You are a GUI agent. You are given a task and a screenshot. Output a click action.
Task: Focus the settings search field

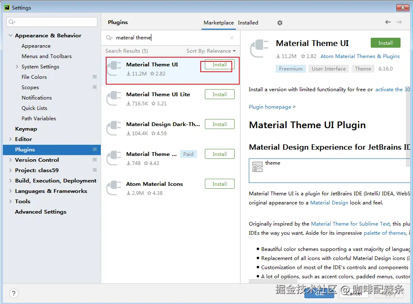click(x=52, y=22)
